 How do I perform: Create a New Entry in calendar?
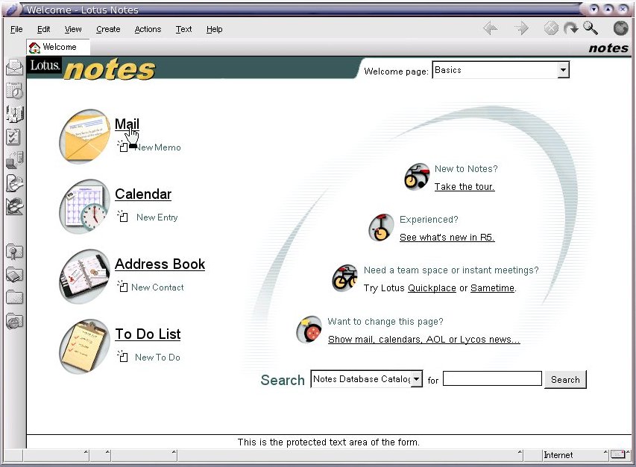[157, 217]
